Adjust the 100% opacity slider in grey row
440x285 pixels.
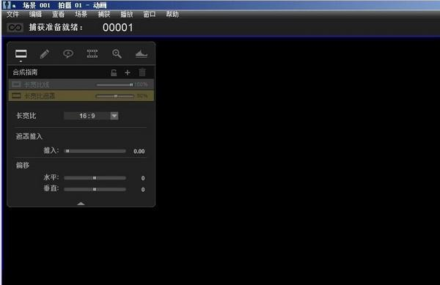point(115,85)
